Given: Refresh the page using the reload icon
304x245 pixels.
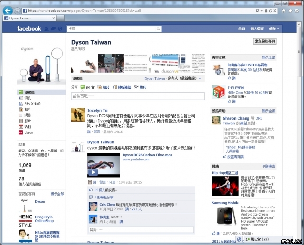Looking at the screenshot, I should pos(270,11).
